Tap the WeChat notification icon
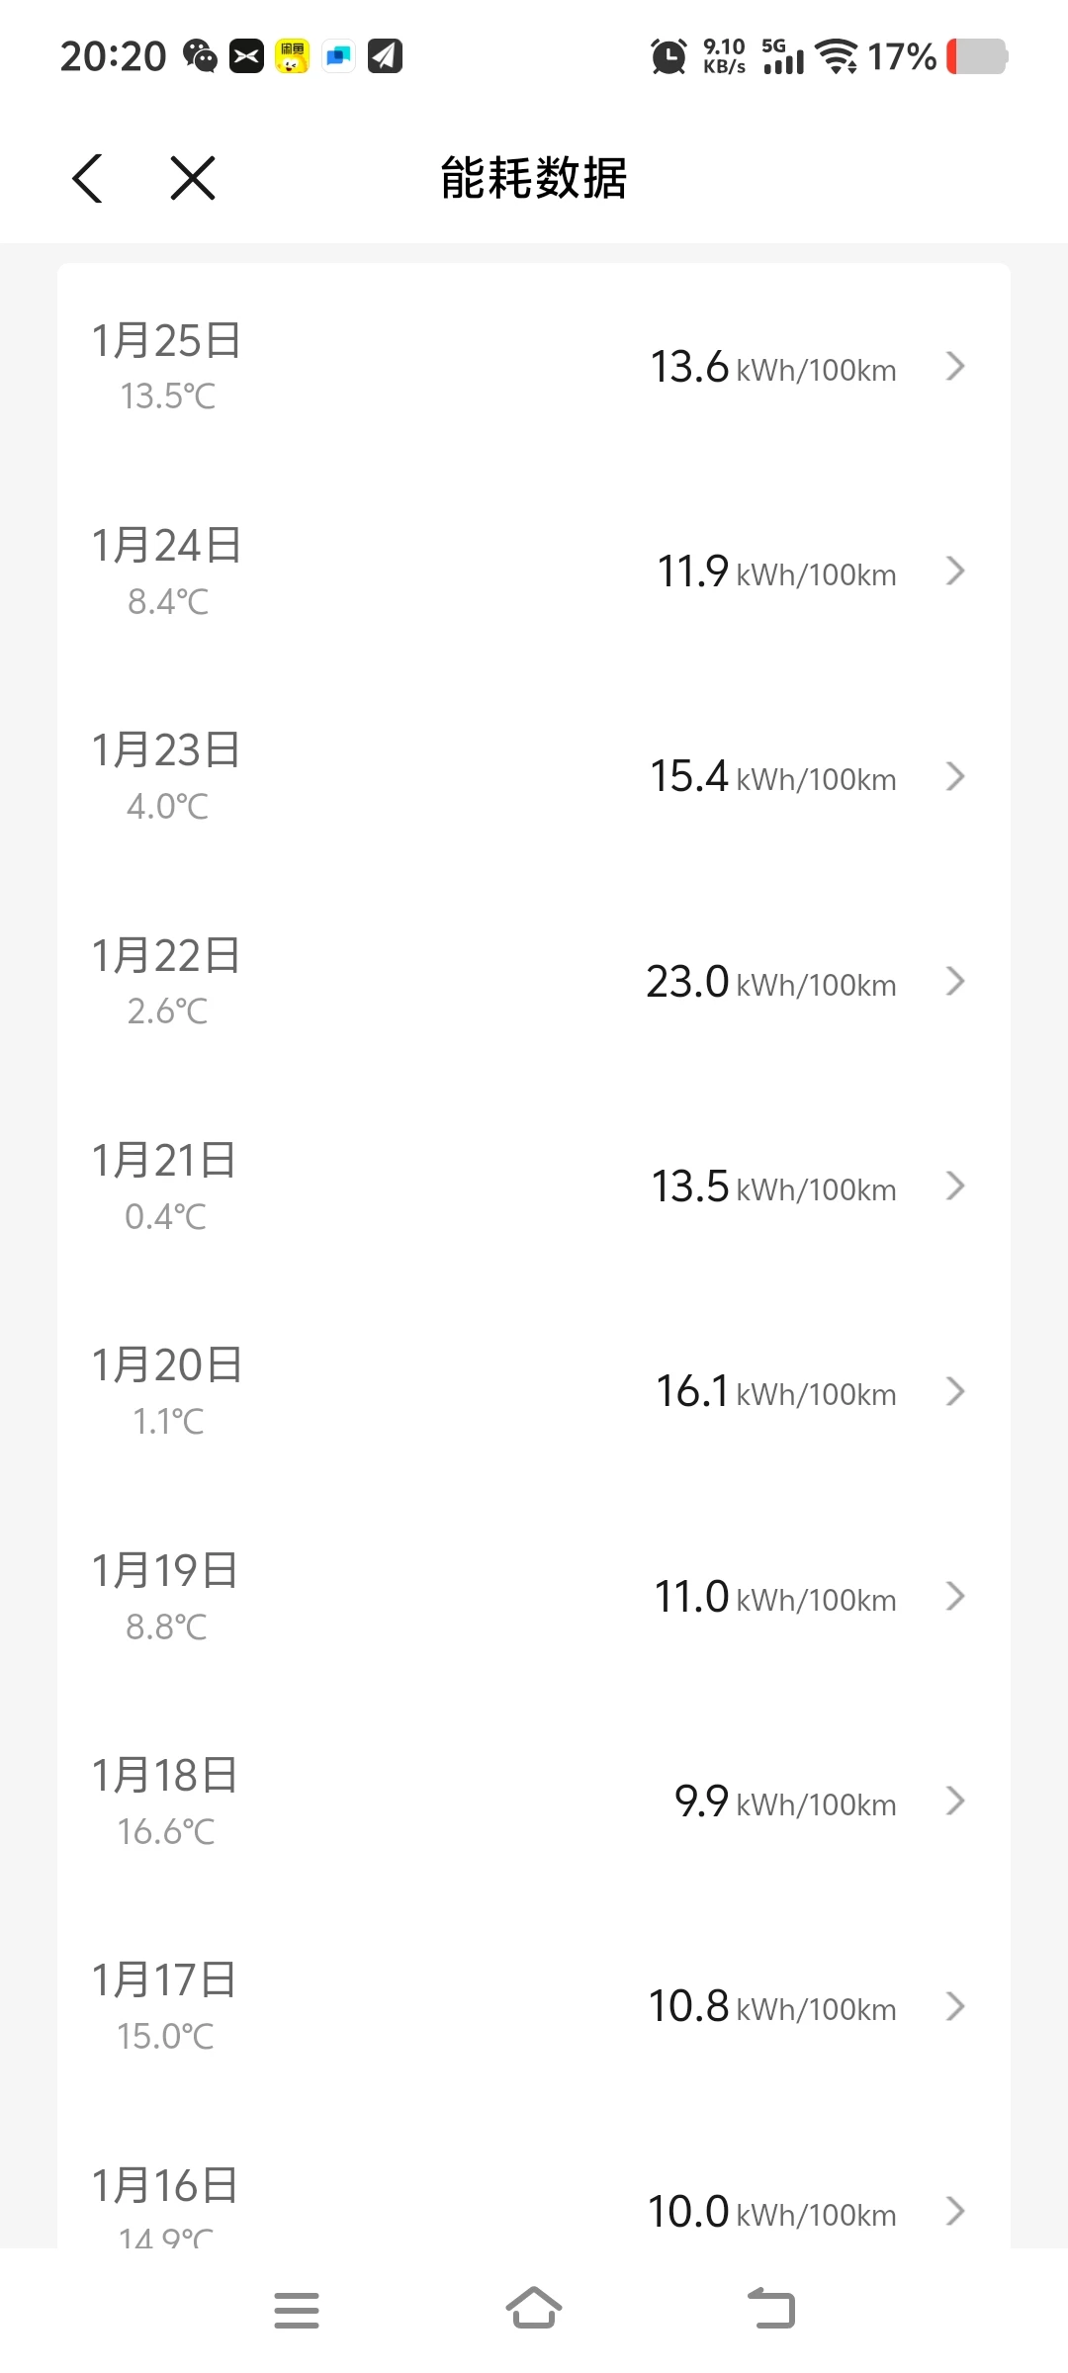Image resolution: width=1068 pixels, height=2373 pixels. [x=201, y=56]
